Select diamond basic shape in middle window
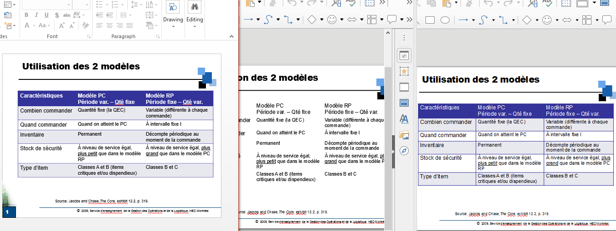Screen dimensions: 616x231 311,20
